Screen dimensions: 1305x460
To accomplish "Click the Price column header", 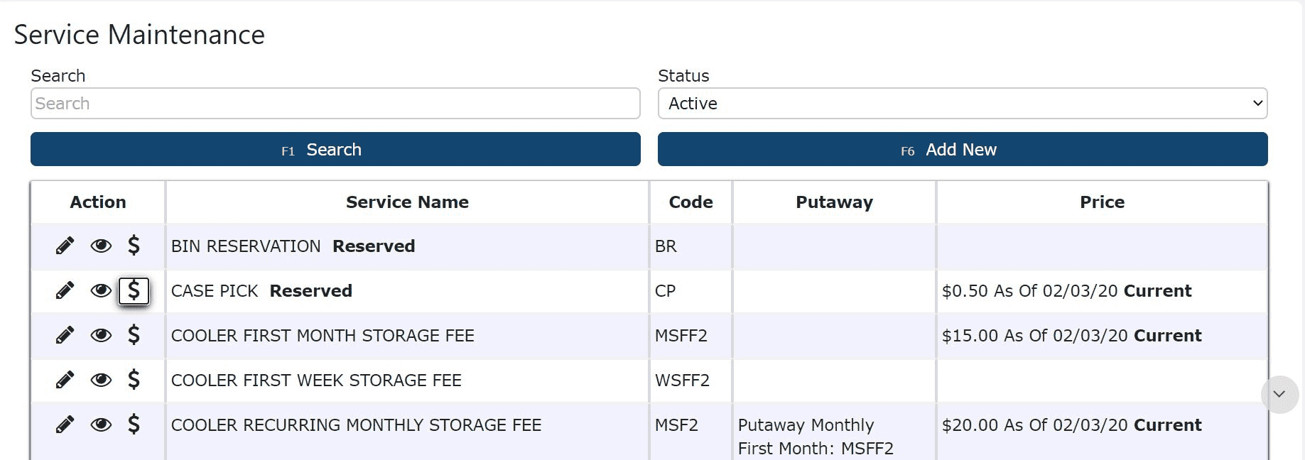I will click(1102, 202).
